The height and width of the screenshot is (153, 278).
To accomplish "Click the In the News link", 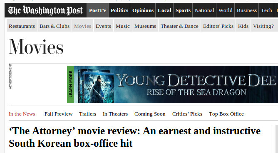I will (x=22, y=114).
